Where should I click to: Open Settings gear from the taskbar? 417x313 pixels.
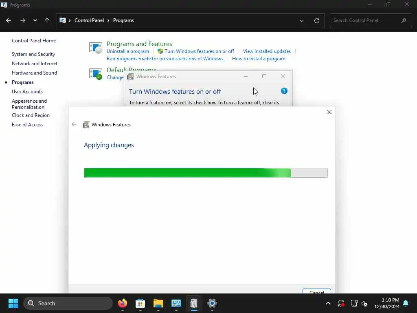212,303
